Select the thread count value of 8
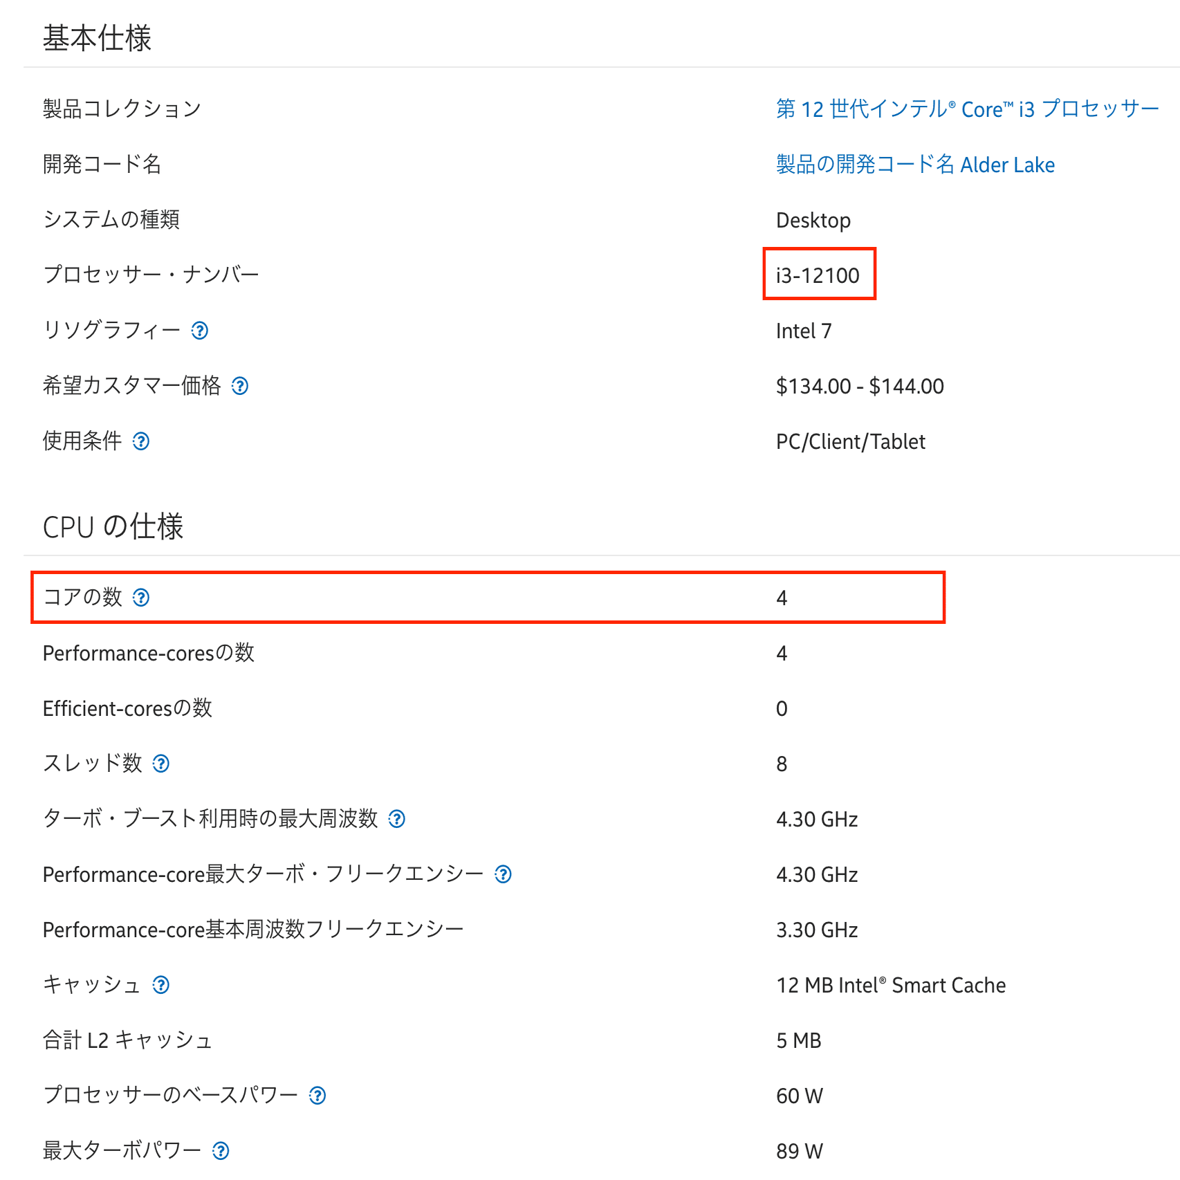 (x=782, y=764)
